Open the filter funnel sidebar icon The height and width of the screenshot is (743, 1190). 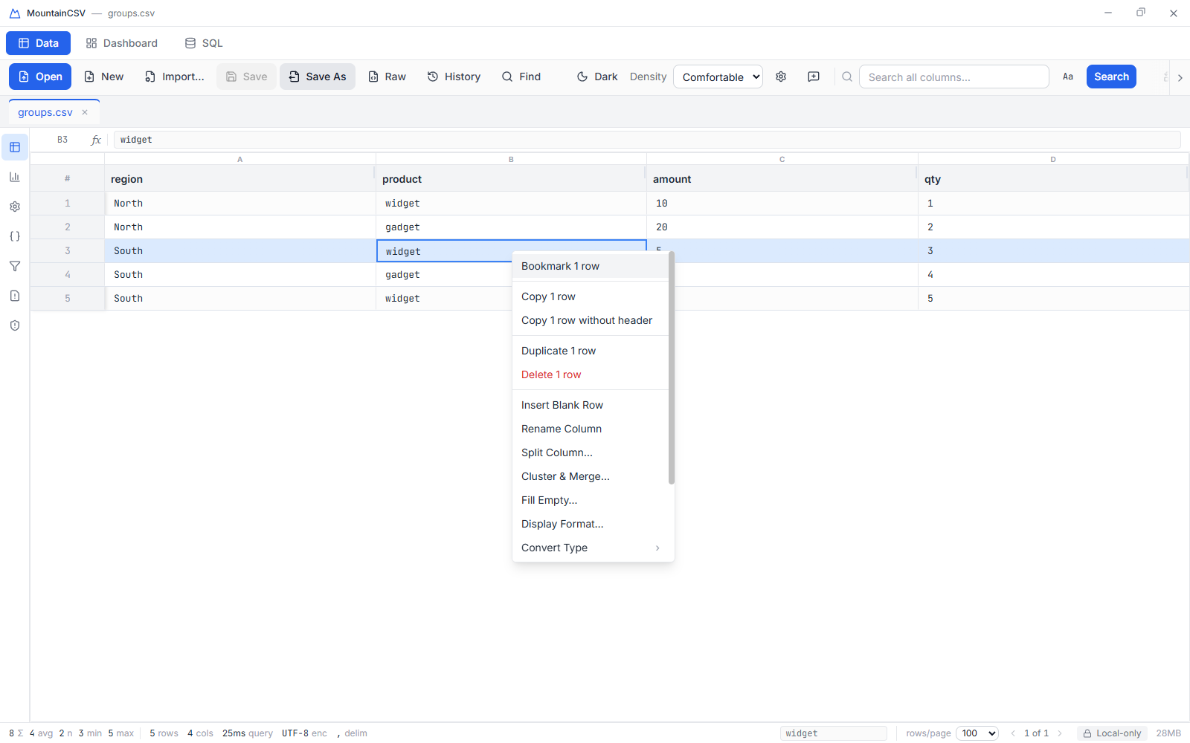(x=15, y=266)
